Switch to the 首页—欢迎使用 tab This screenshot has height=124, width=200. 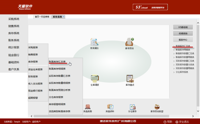pyautogui.click(x=42, y=17)
